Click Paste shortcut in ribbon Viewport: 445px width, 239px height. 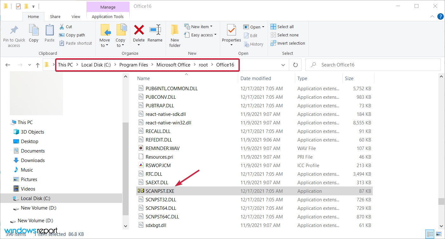pos(75,43)
